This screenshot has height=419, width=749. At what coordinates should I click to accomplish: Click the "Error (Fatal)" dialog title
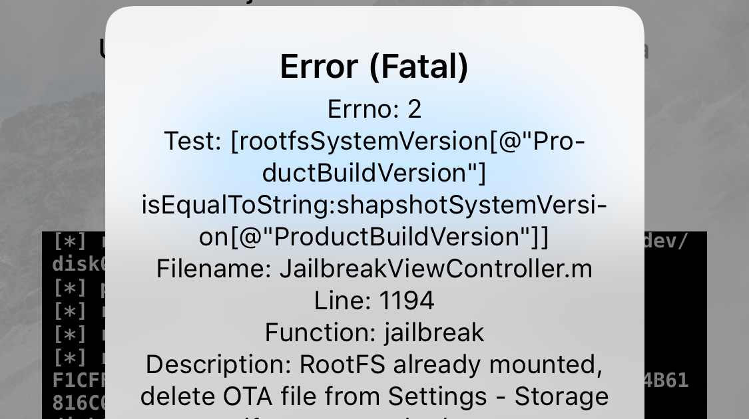pyautogui.click(x=374, y=67)
